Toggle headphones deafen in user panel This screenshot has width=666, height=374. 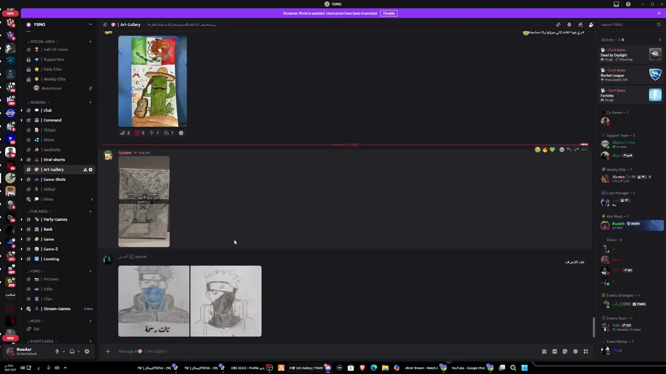(x=72, y=352)
